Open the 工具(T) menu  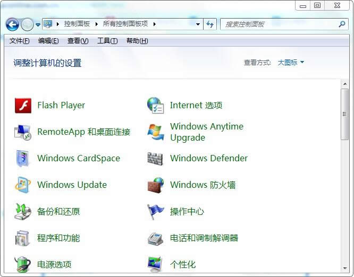(x=107, y=41)
